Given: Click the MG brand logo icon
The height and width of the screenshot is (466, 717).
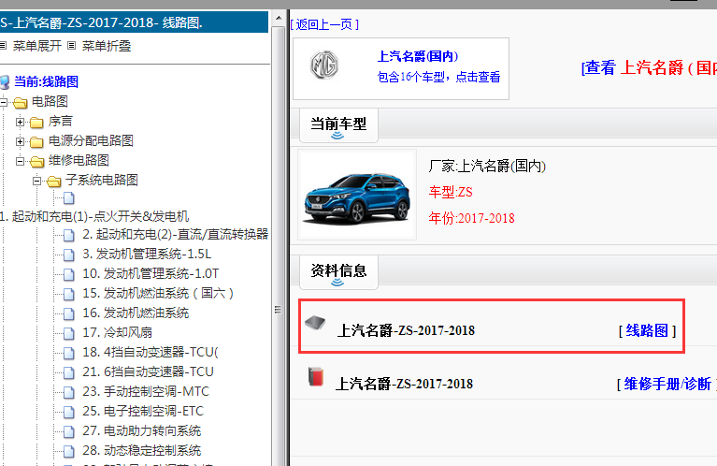Looking at the screenshot, I should pyautogui.click(x=324, y=66).
